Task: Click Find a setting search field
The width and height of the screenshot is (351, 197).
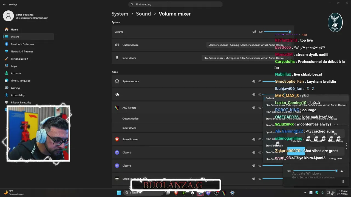Action: [x=175, y=4]
